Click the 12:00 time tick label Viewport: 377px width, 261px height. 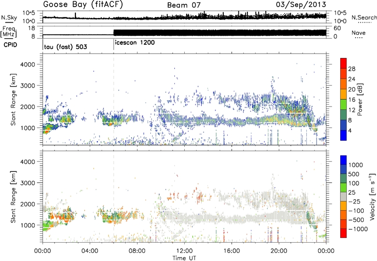coord(184,251)
